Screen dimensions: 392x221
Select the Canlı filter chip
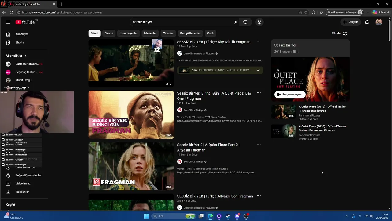pos(210,33)
